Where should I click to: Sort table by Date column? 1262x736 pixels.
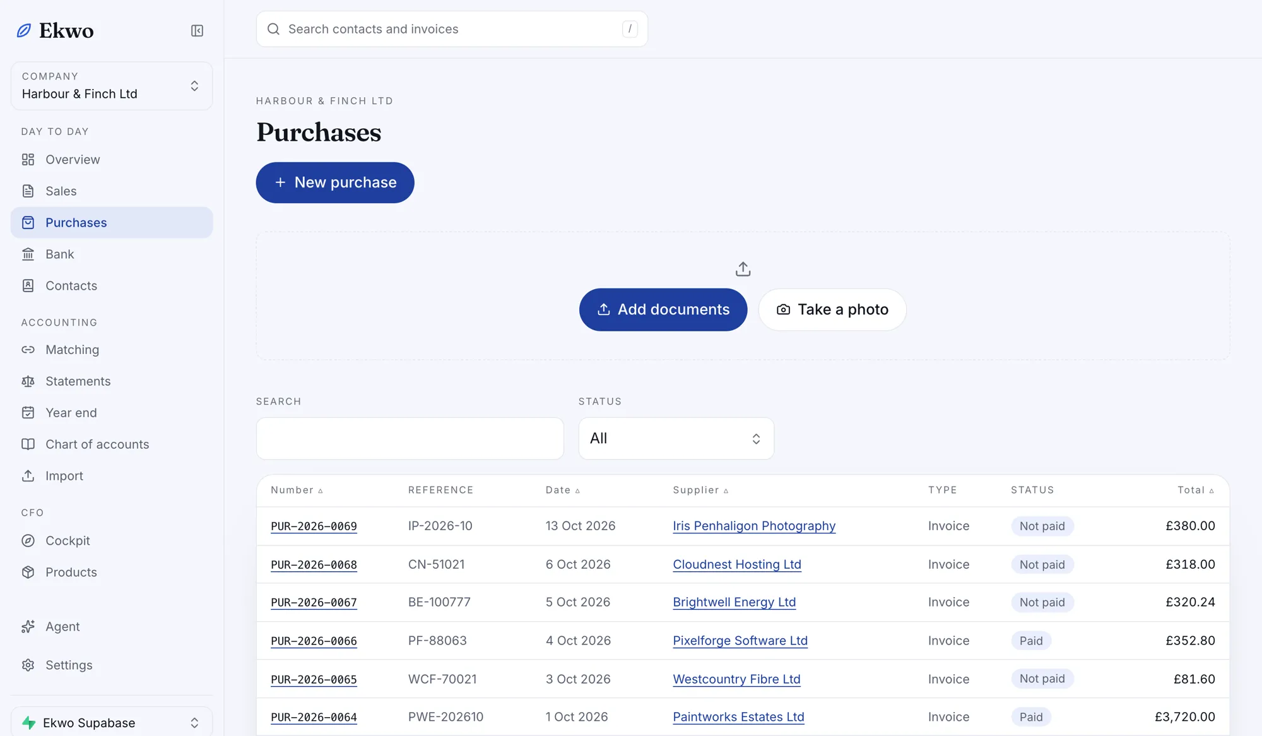pyautogui.click(x=562, y=490)
